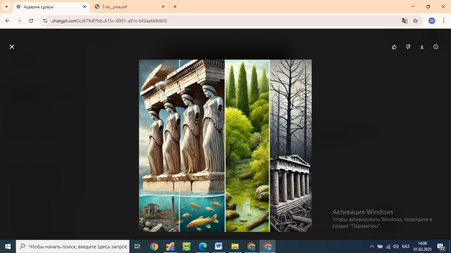Reload the current page
Screen dimensions: 451x253
tap(31, 21)
